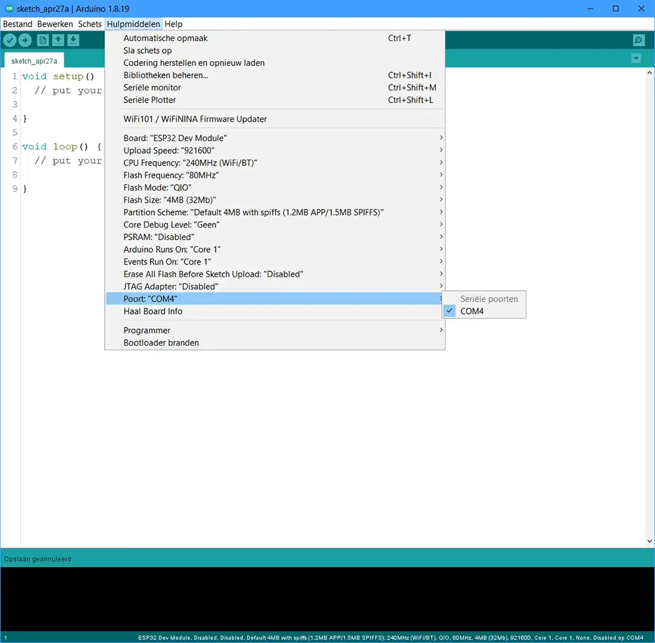Click the Upload arrow icon
Image resolution: width=655 pixels, height=643 pixels.
point(25,40)
